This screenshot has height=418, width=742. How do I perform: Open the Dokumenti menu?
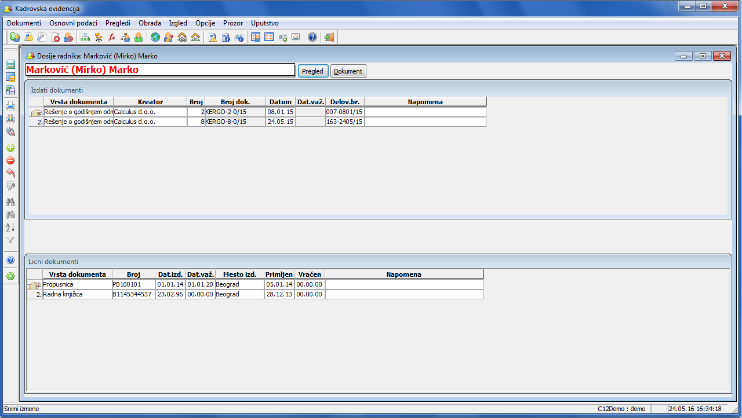pyautogui.click(x=24, y=23)
